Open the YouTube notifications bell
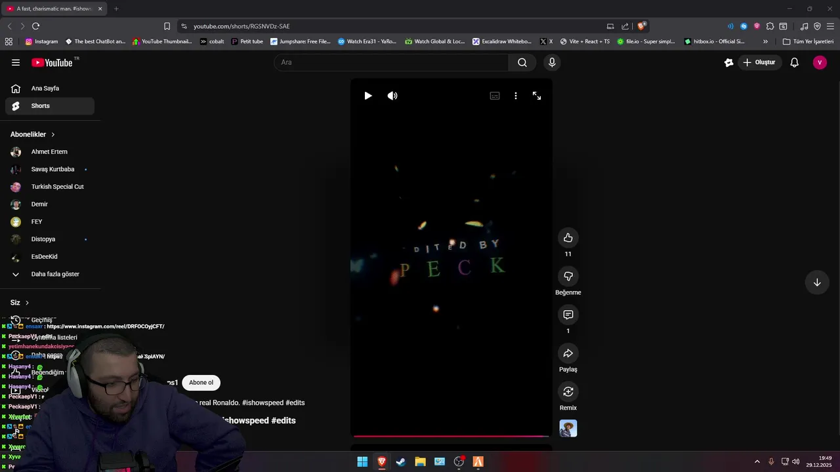This screenshot has width=840, height=472. point(794,62)
